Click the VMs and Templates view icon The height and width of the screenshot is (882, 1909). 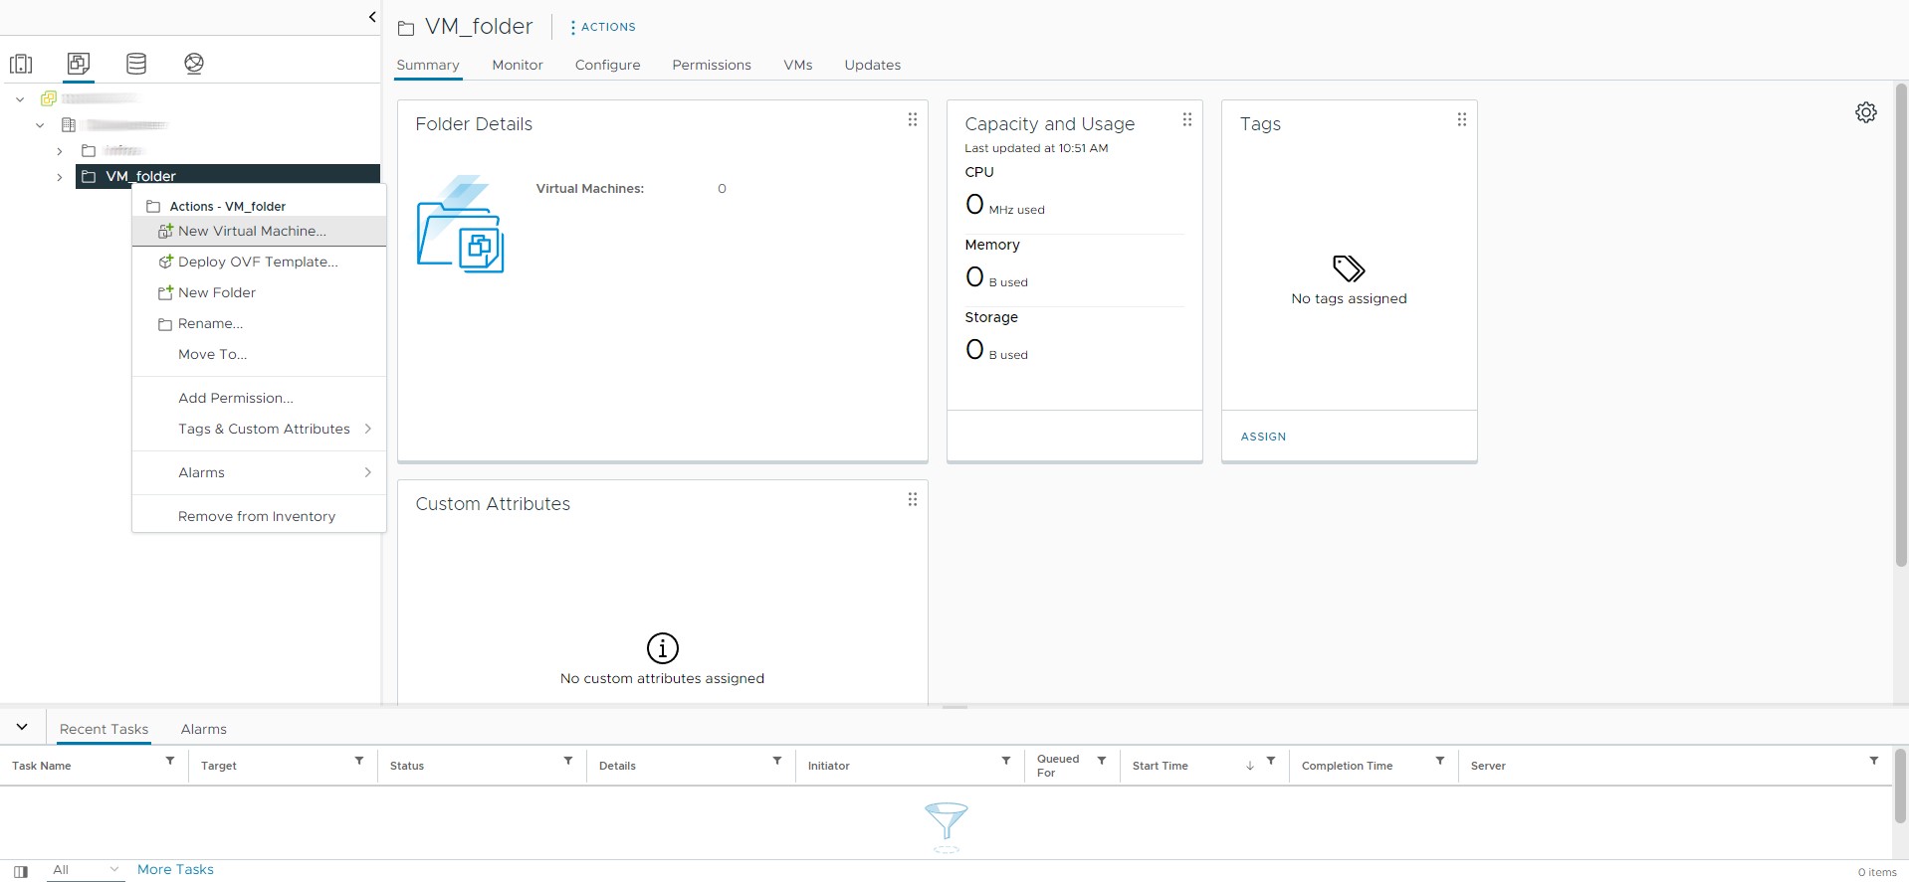tap(79, 65)
